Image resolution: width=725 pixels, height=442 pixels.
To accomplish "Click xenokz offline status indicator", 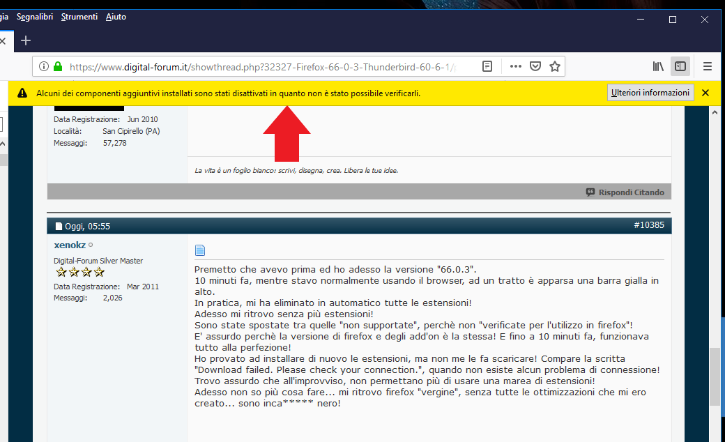I will coord(91,245).
